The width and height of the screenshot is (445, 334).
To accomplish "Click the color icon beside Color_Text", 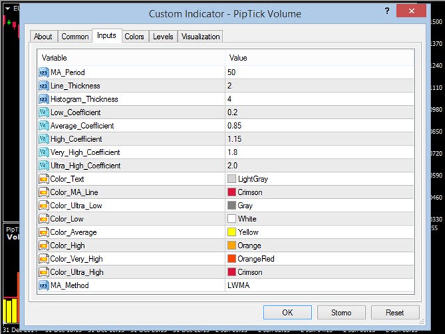I will click(x=44, y=179).
